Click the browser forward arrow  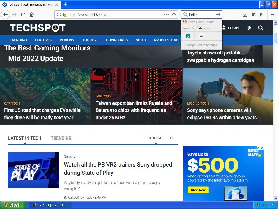[14, 14]
